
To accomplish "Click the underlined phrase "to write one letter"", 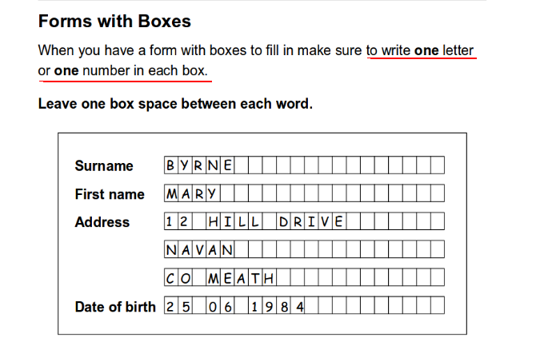I will click(421, 50).
